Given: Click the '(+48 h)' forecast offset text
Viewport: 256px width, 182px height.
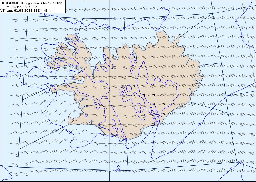Looking at the screenshot, I should point(46,11).
